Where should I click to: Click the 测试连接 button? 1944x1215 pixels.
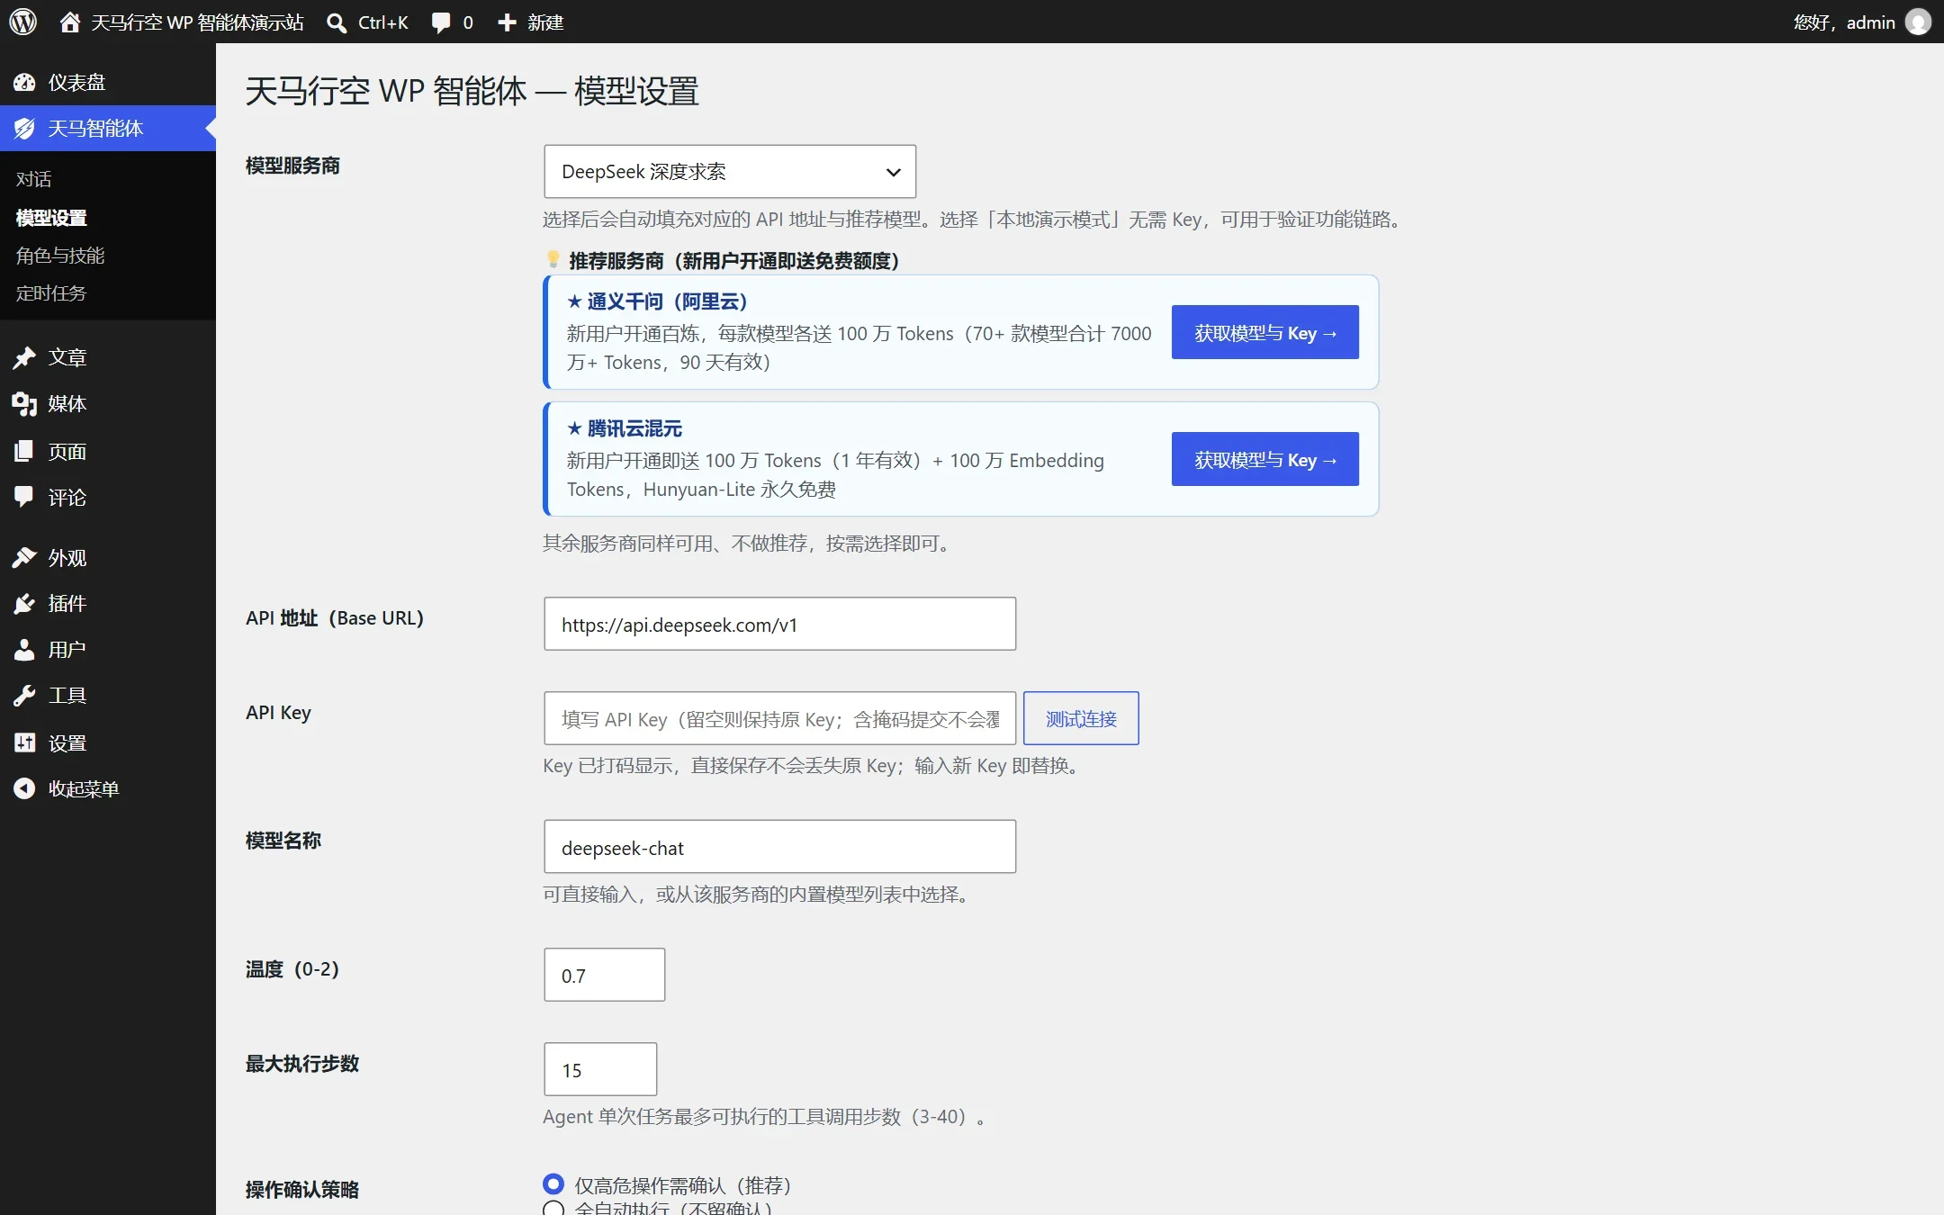coord(1081,718)
